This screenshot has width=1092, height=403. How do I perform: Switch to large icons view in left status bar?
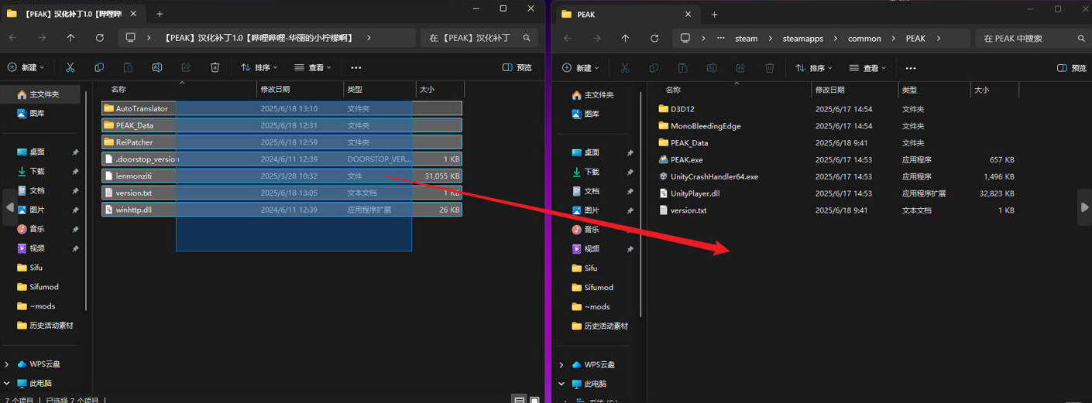point(534,399)
